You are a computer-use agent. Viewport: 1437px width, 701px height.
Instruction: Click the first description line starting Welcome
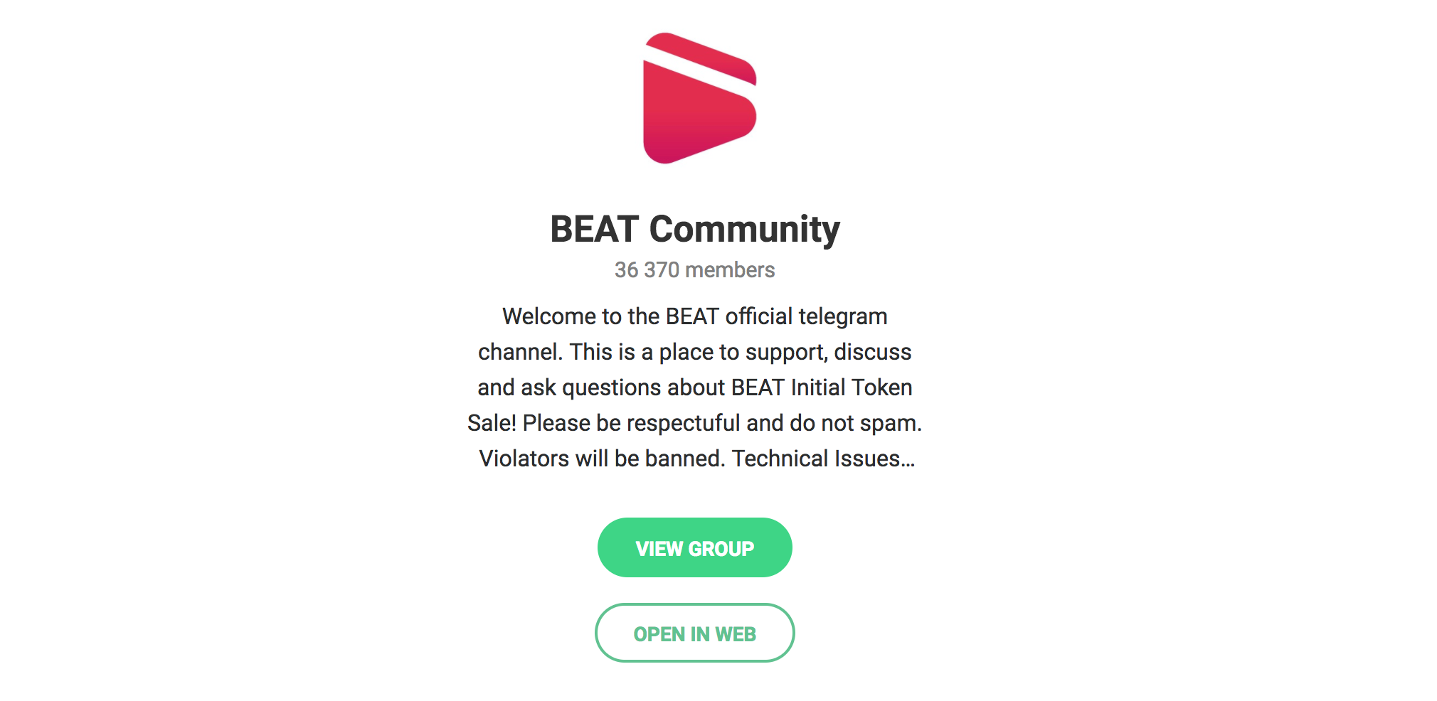click(x=695, y=316)
